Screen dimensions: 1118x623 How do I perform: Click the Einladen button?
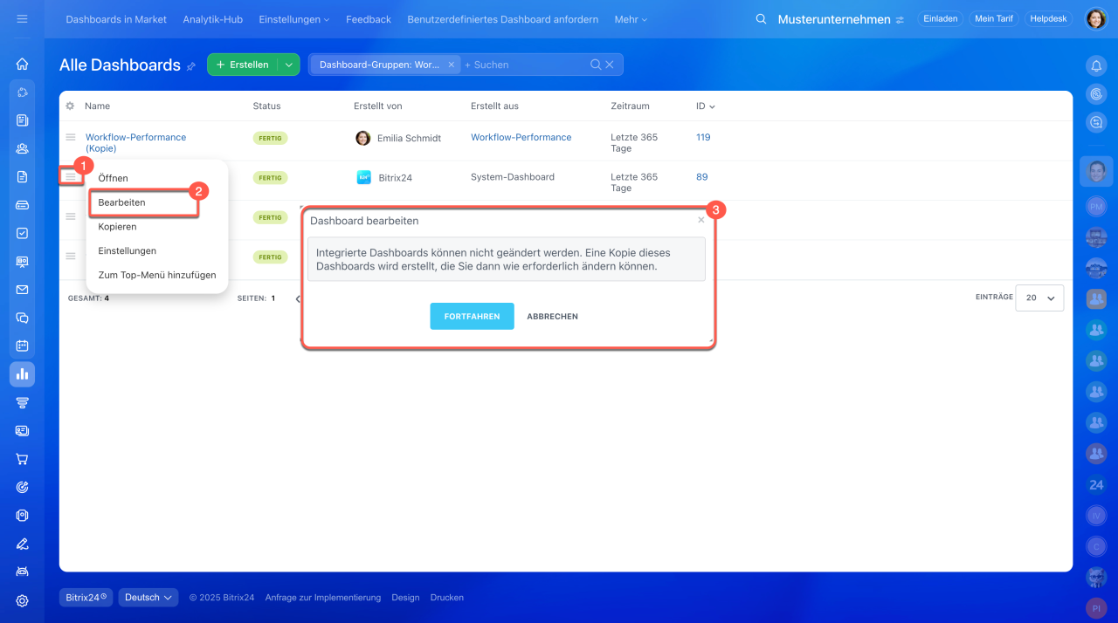pos(941,19)
